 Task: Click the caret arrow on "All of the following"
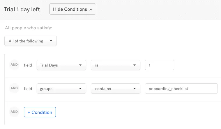click(x=51, y=41)
